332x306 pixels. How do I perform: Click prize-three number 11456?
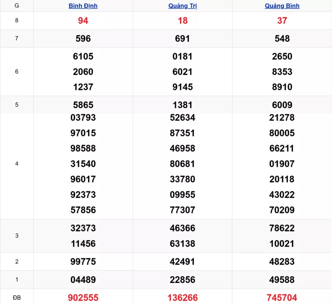pos(83,244)
